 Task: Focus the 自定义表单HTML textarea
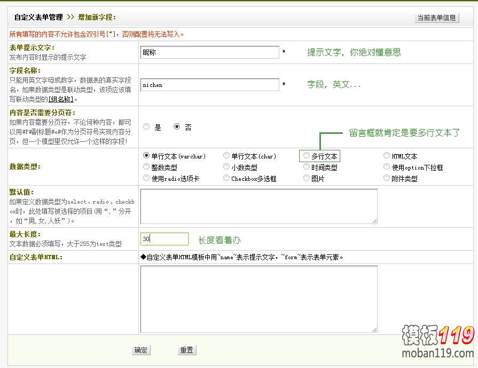coord(259,299)
